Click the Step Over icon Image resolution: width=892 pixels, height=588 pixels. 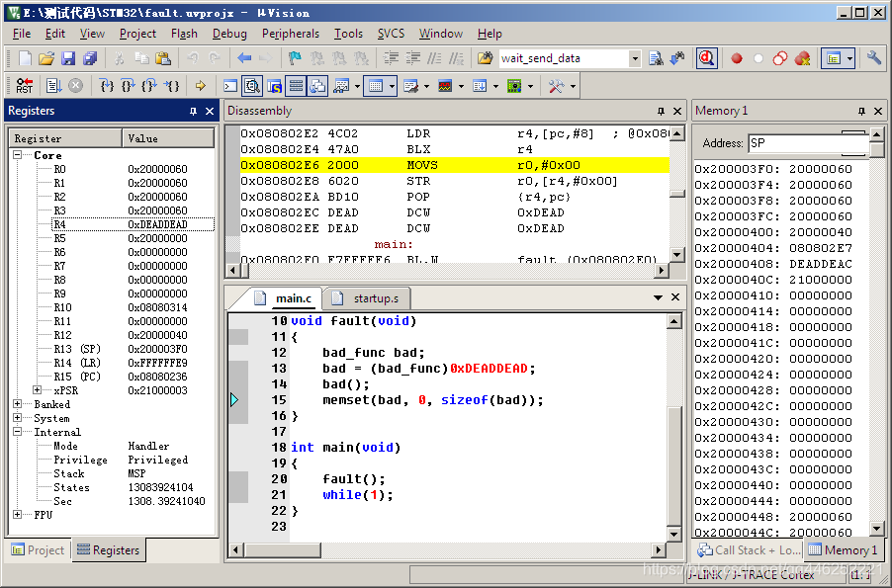point(128,86)
